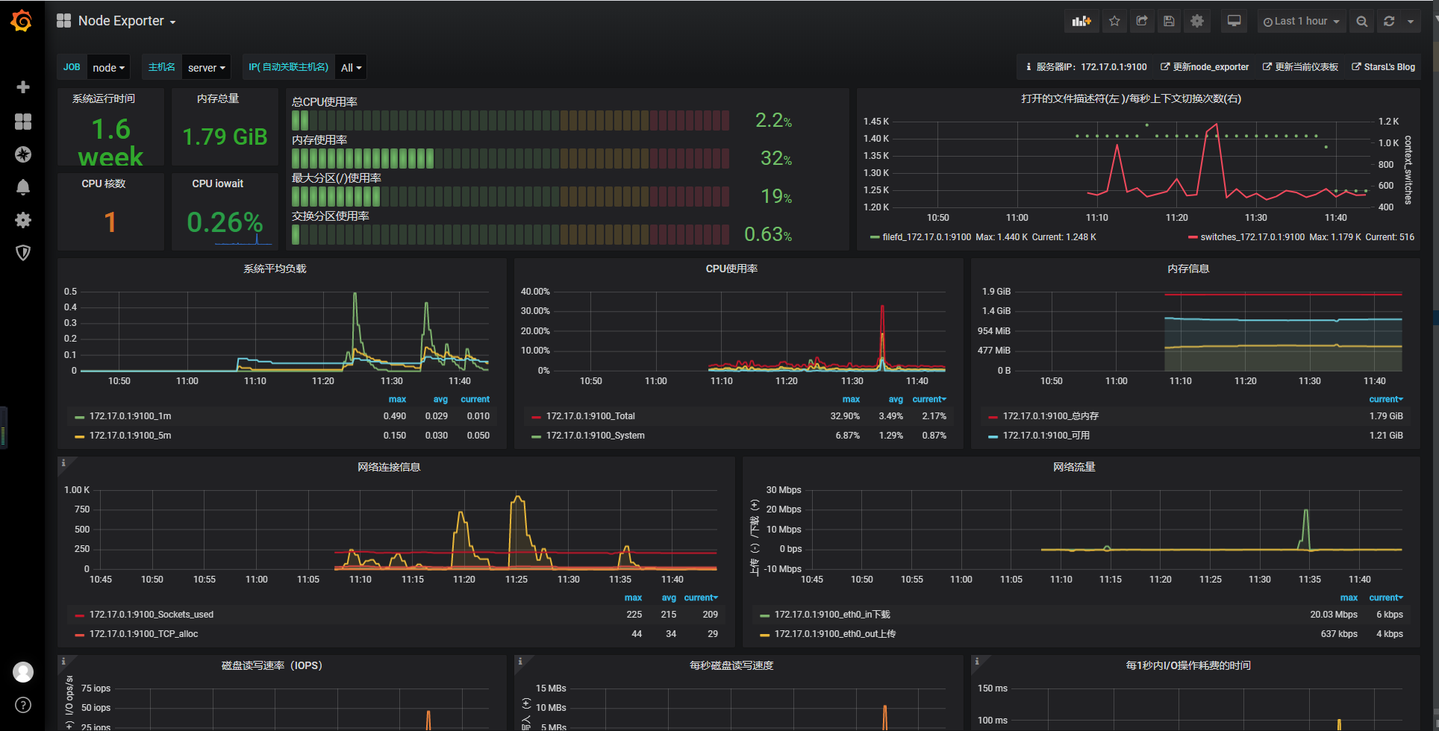Open the server hostname dropdown

(x=206, y=68)
